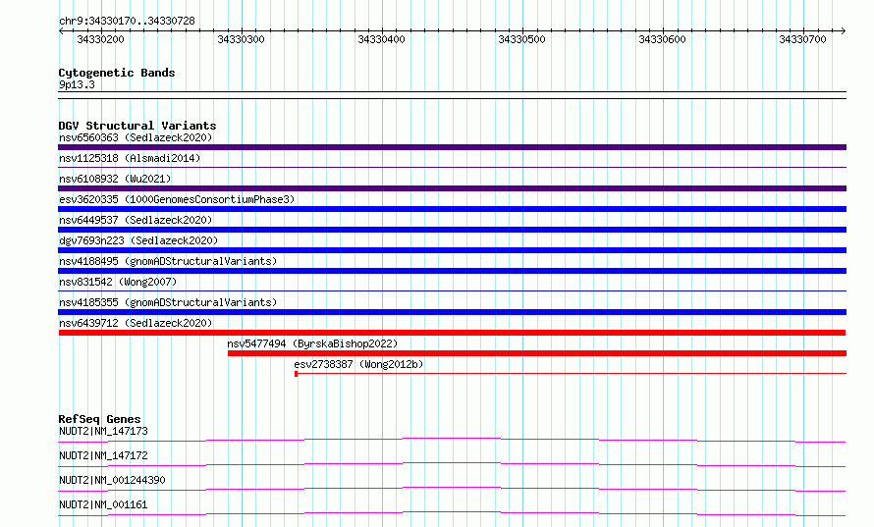Select variant nsv5477494 (ByrskaBishop2022) label
The width and height of the screenshot is (874, 527).
click(x=312, y=343)
